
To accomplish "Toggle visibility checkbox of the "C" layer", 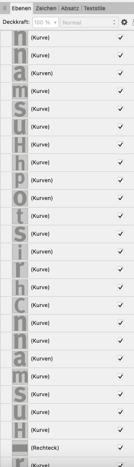I will click(120, 305).
